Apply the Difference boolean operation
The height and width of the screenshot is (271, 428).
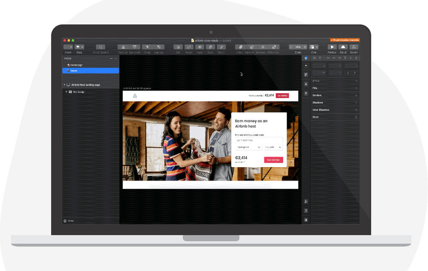pos(274,47)
